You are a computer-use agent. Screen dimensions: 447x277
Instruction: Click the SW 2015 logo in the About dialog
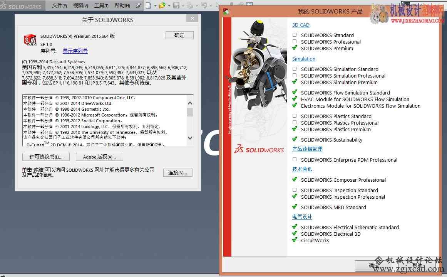pyautogui.click(x=30, y=40)
